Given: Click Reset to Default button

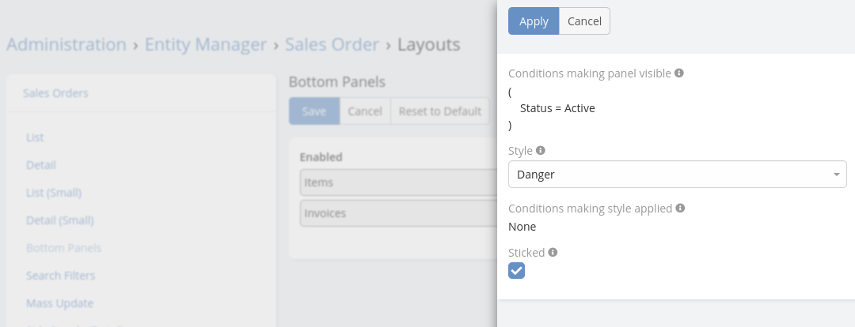Looking at the screenshot, I should coord(439,111).
